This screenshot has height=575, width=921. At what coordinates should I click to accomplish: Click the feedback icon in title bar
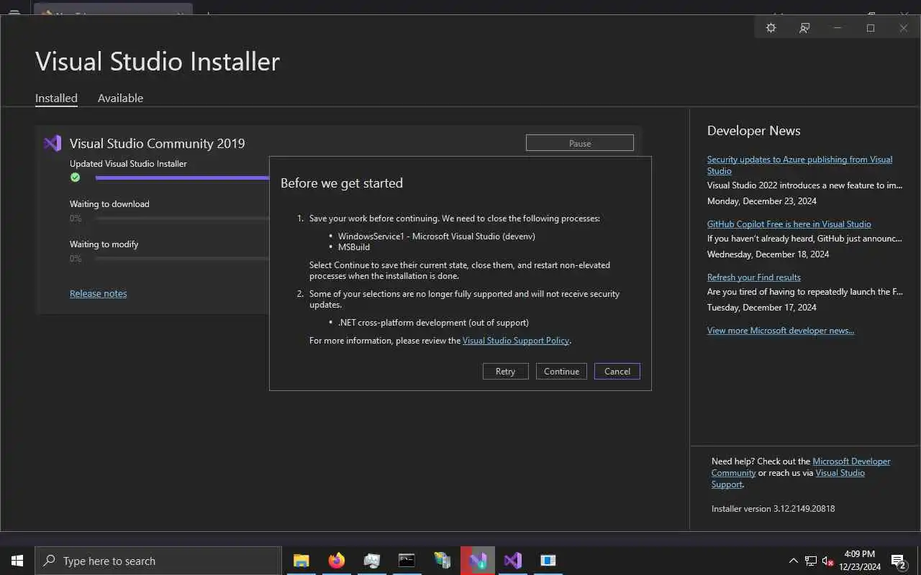(x=804, y=28)
